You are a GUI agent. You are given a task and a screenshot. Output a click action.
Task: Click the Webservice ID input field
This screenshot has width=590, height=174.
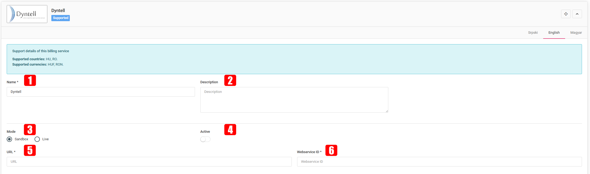[x=439, y=162]
